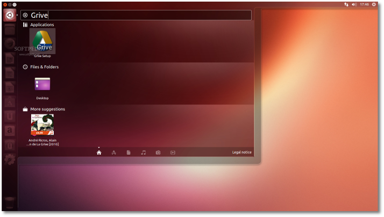
Task: Open the network indicator menu
Action: pos(346,4)
